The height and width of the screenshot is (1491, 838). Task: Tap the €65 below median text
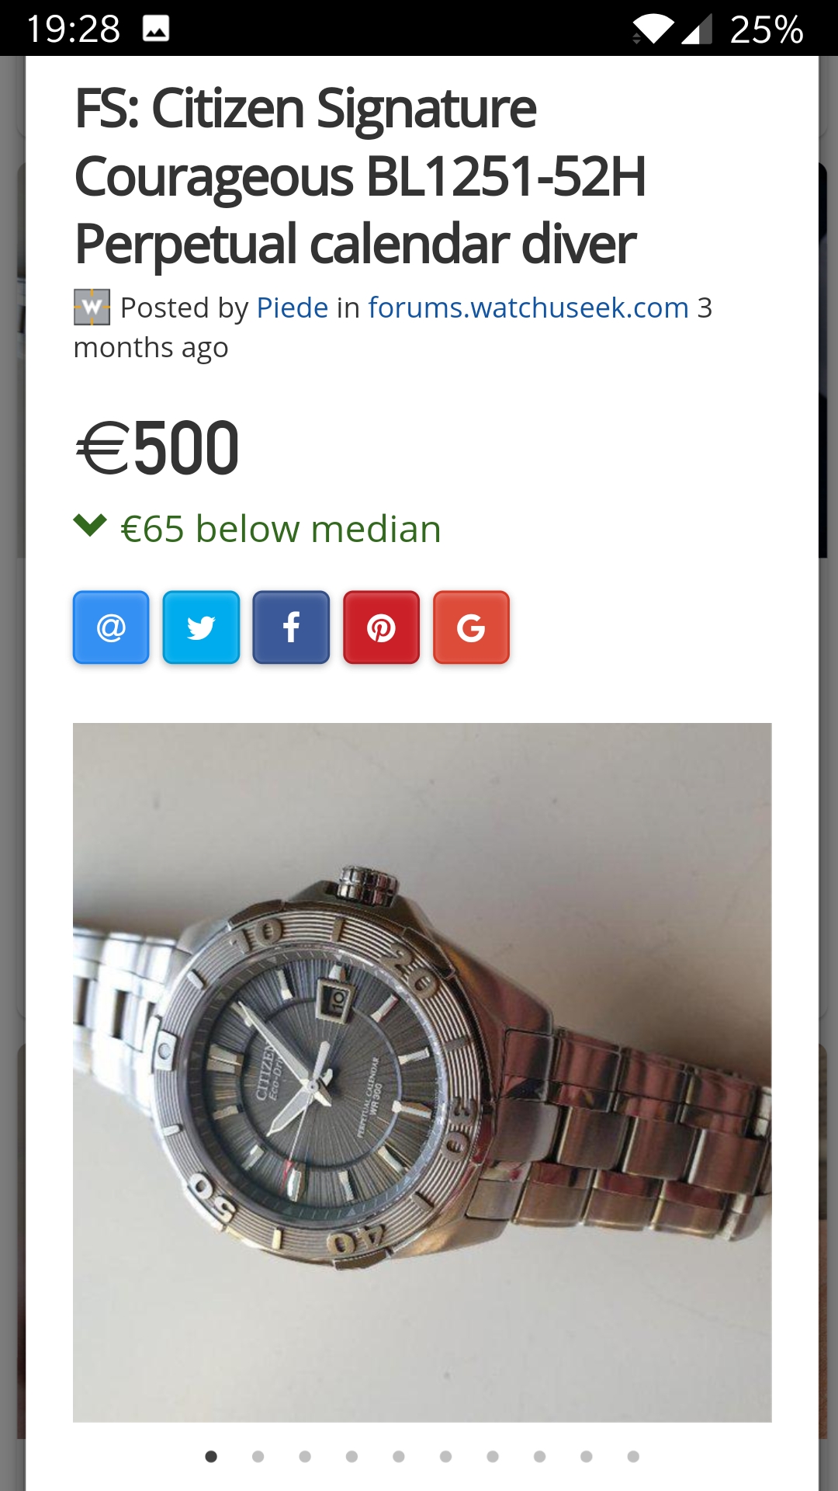tap(281, 530)
